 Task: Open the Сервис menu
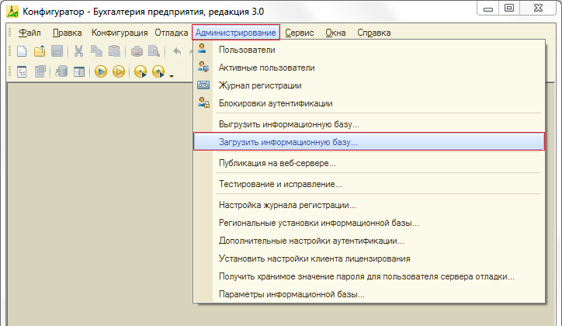pyautogui.click(x=300, y=33)
